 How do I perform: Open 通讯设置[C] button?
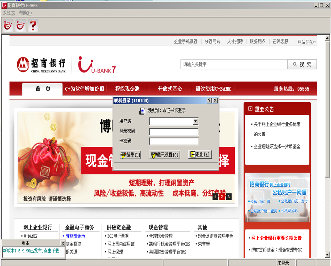pos(164,155)
